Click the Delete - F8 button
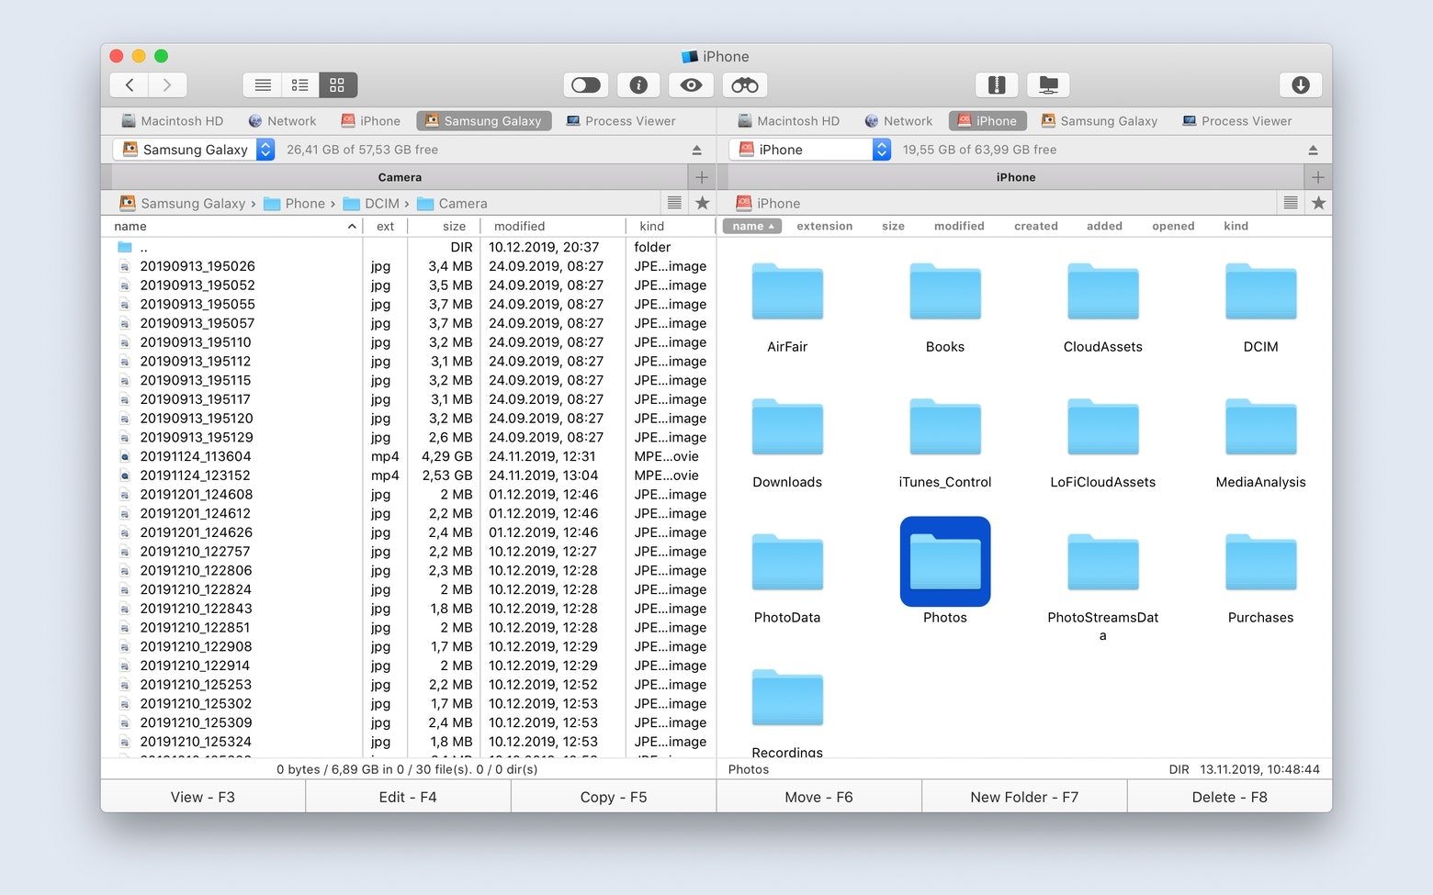This screenshot has height=895, width=1433. [x=1230, y=797]
